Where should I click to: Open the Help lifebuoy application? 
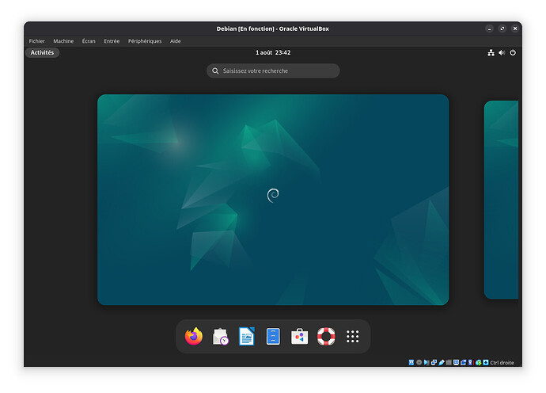pyautogui.click(x=326, y=337)
